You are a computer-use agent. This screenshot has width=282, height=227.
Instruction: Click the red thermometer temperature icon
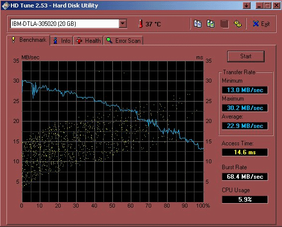141,24
